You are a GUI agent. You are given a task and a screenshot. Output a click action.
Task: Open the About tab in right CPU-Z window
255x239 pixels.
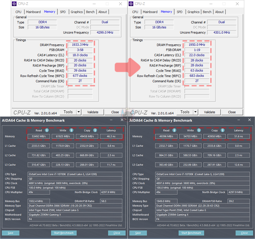(x=219, y=12)
